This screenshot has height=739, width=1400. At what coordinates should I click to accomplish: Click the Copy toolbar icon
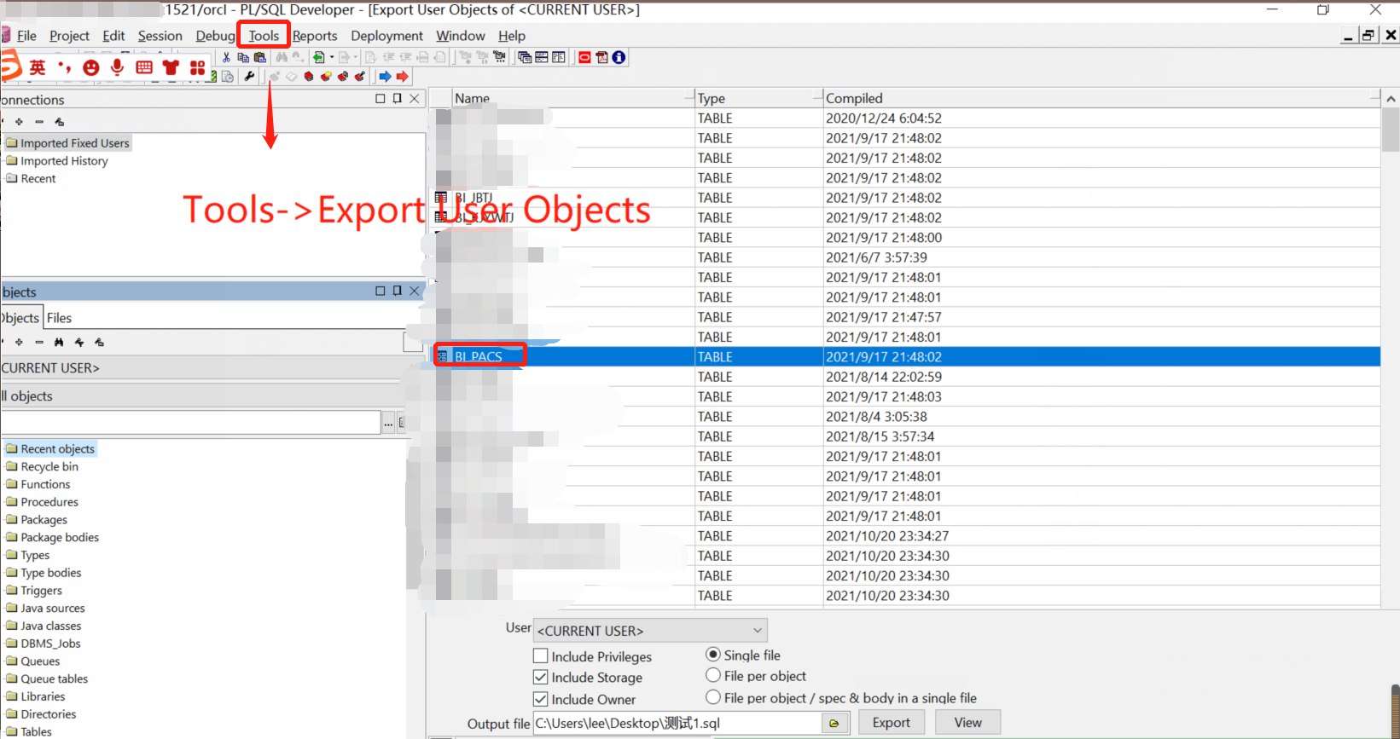click(x=243, y=57)
